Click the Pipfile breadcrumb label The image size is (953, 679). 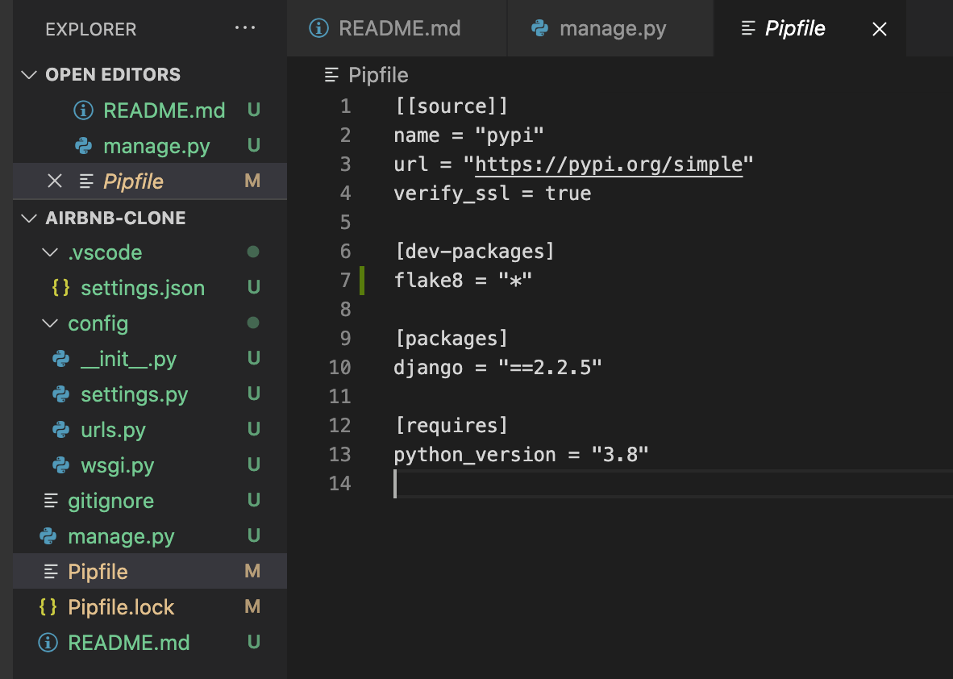coord(378,75)
